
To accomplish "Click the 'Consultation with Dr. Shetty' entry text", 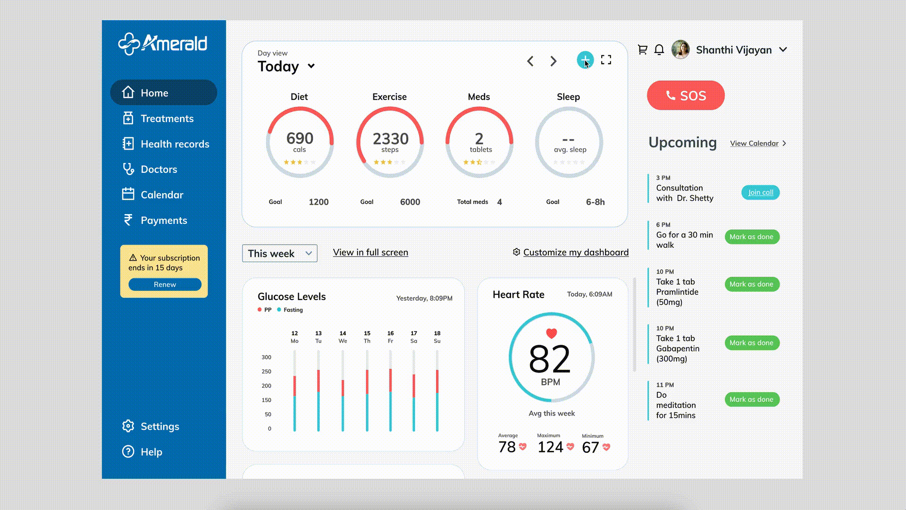I will tap(685, 193).
